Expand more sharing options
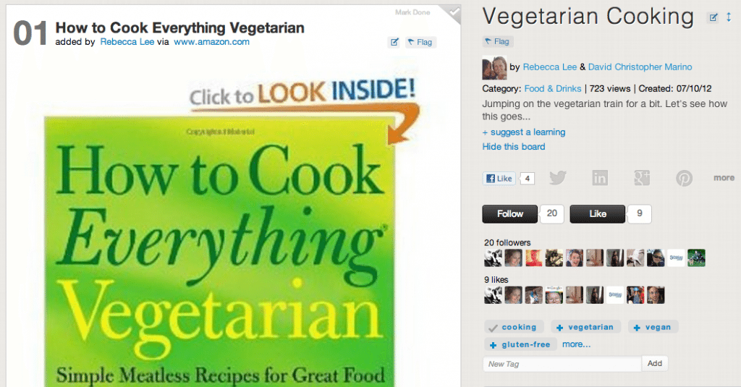The height and width of the screenshot is (387, 741). [724, 178]
